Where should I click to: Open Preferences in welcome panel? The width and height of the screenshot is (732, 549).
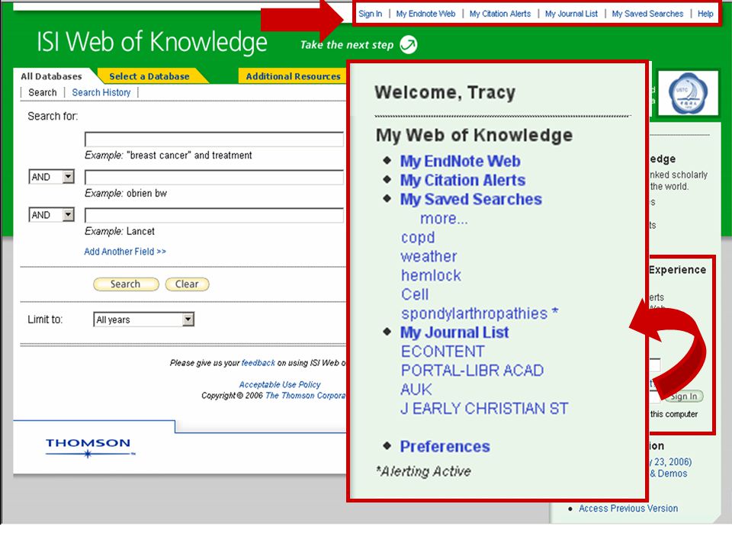click(x=445, y=447)
